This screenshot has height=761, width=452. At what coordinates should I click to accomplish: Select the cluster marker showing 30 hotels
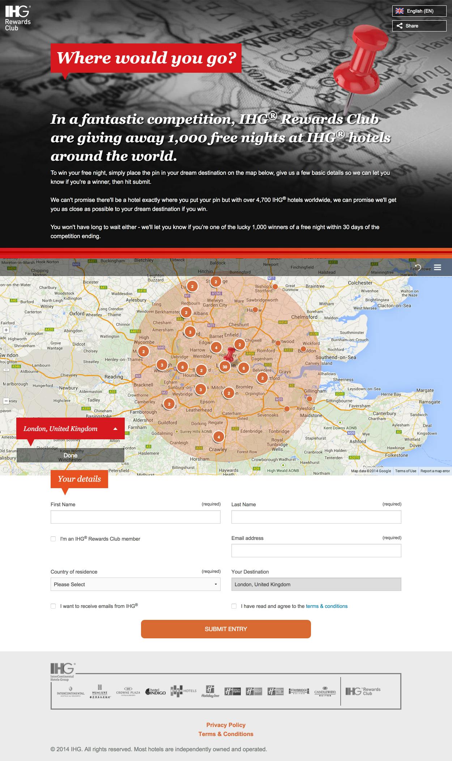pyautogui.click(x=225, y=367)
